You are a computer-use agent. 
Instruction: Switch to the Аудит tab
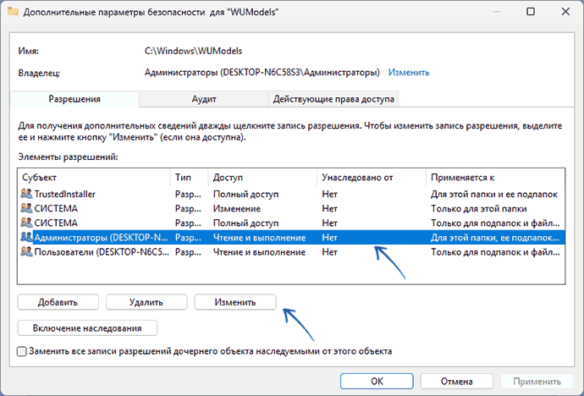(x=202, y=99)
